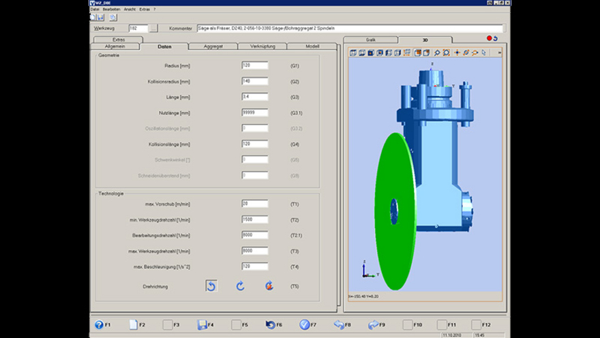Click the Nutzlänge [mm] input field
The height and width of the screenshot is (338, 600).
point(255,112)
